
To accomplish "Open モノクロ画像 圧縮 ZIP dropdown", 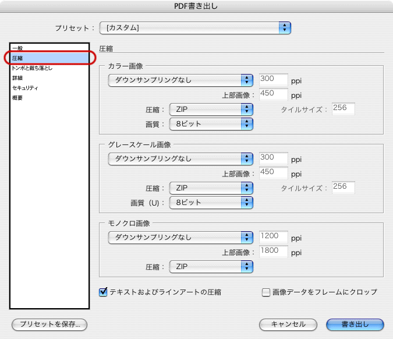I will pos(211,267).
